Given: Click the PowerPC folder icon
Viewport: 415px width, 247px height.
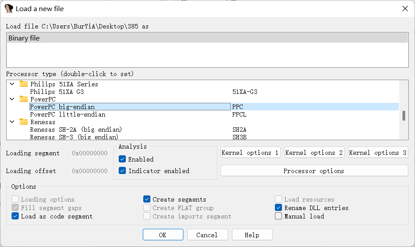Looking at the screenshot, I should click(x=24, y=99).
